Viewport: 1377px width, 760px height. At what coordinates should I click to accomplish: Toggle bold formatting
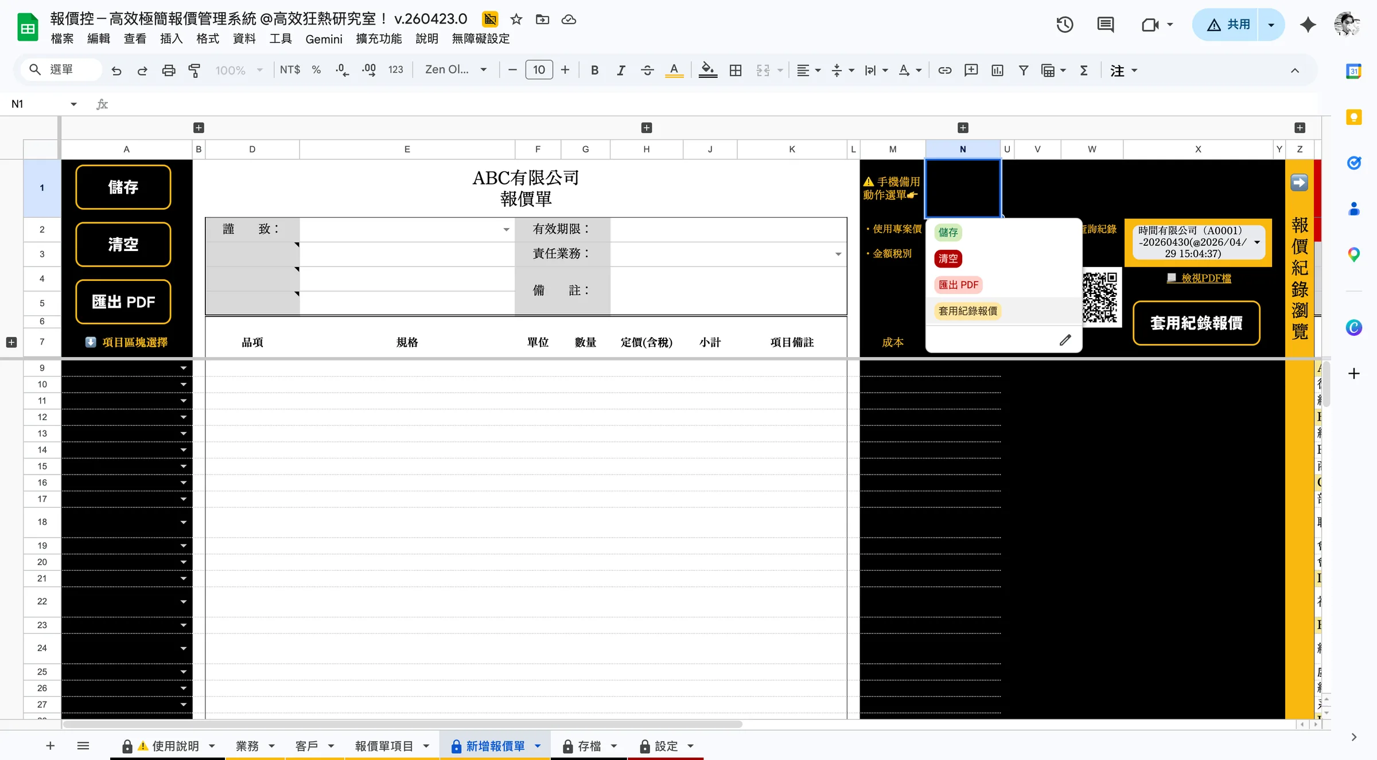(x=595, y=70)
